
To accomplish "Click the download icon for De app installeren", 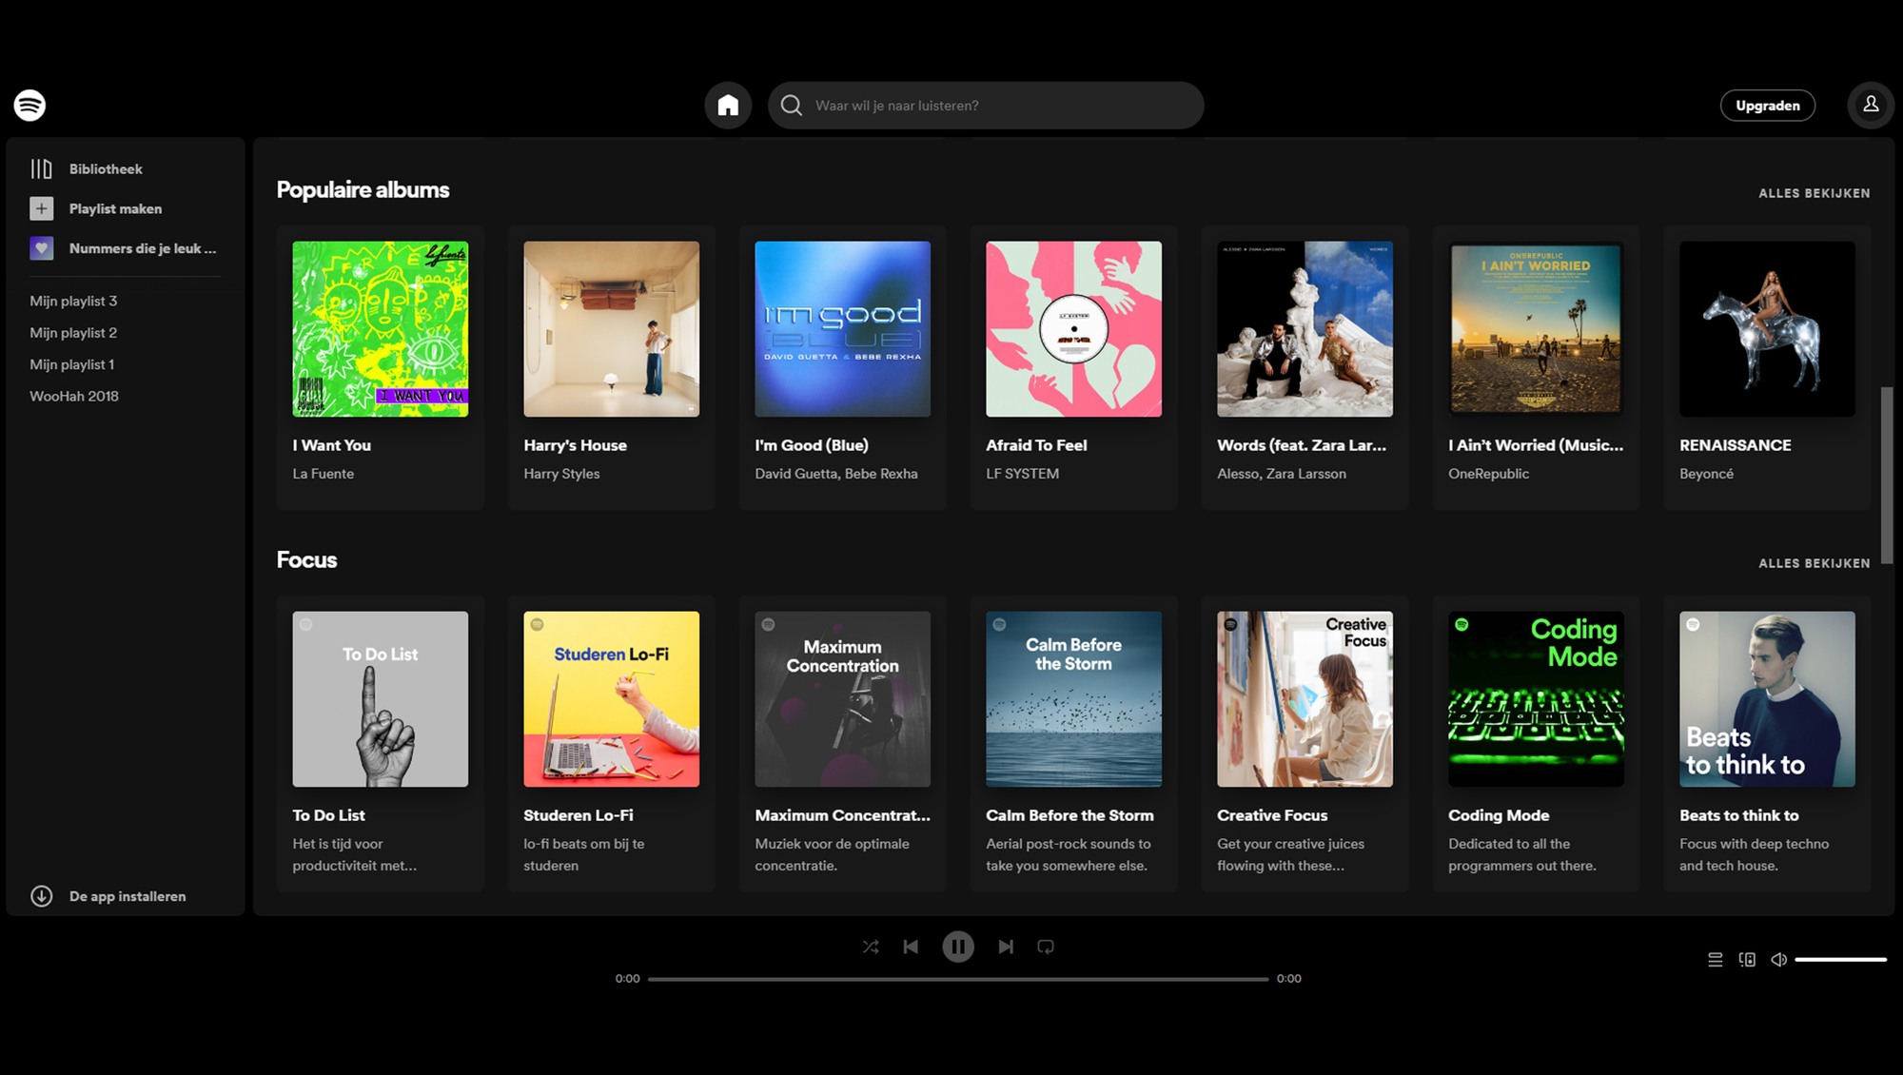I will (x=41, y=896).
